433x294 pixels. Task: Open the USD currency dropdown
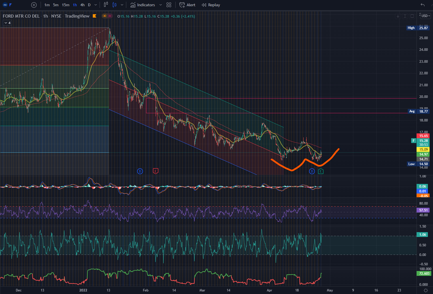[x=426, y=16]
